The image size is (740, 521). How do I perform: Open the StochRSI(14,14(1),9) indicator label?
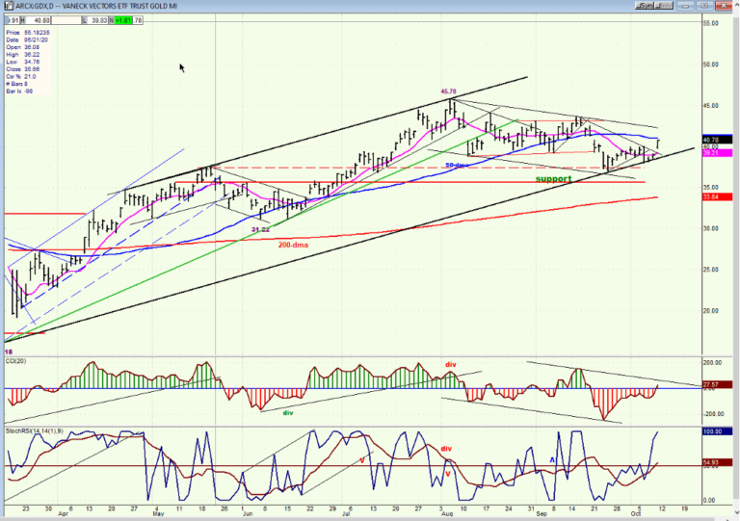34,430
